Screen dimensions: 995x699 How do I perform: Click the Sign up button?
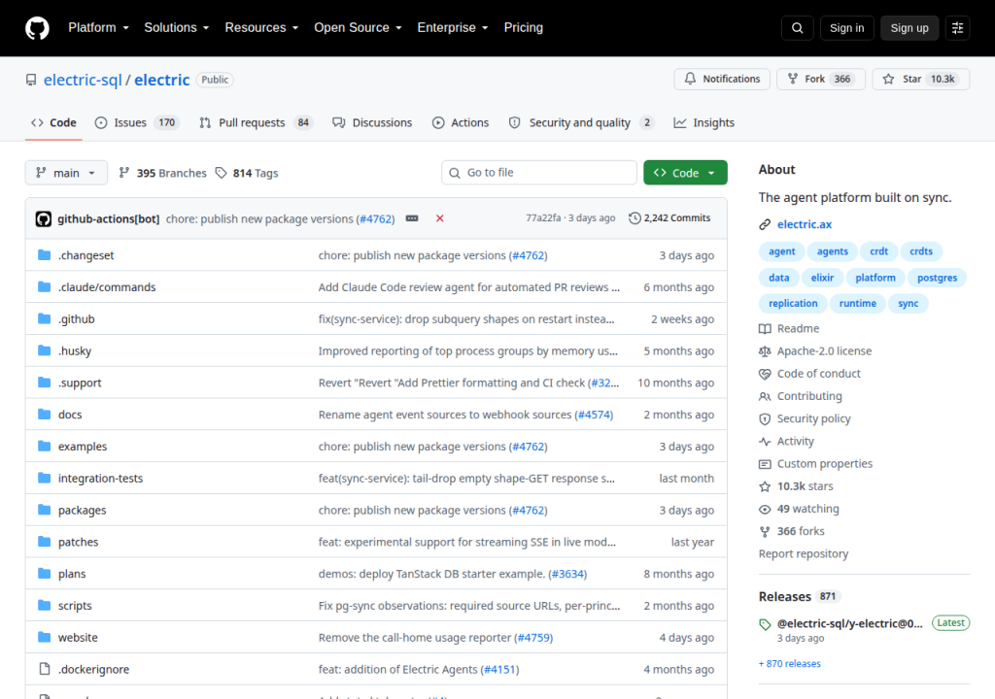point(909,28)
